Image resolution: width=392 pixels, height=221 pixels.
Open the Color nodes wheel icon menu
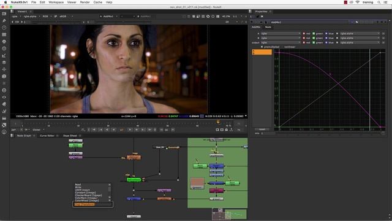[4, 42]
